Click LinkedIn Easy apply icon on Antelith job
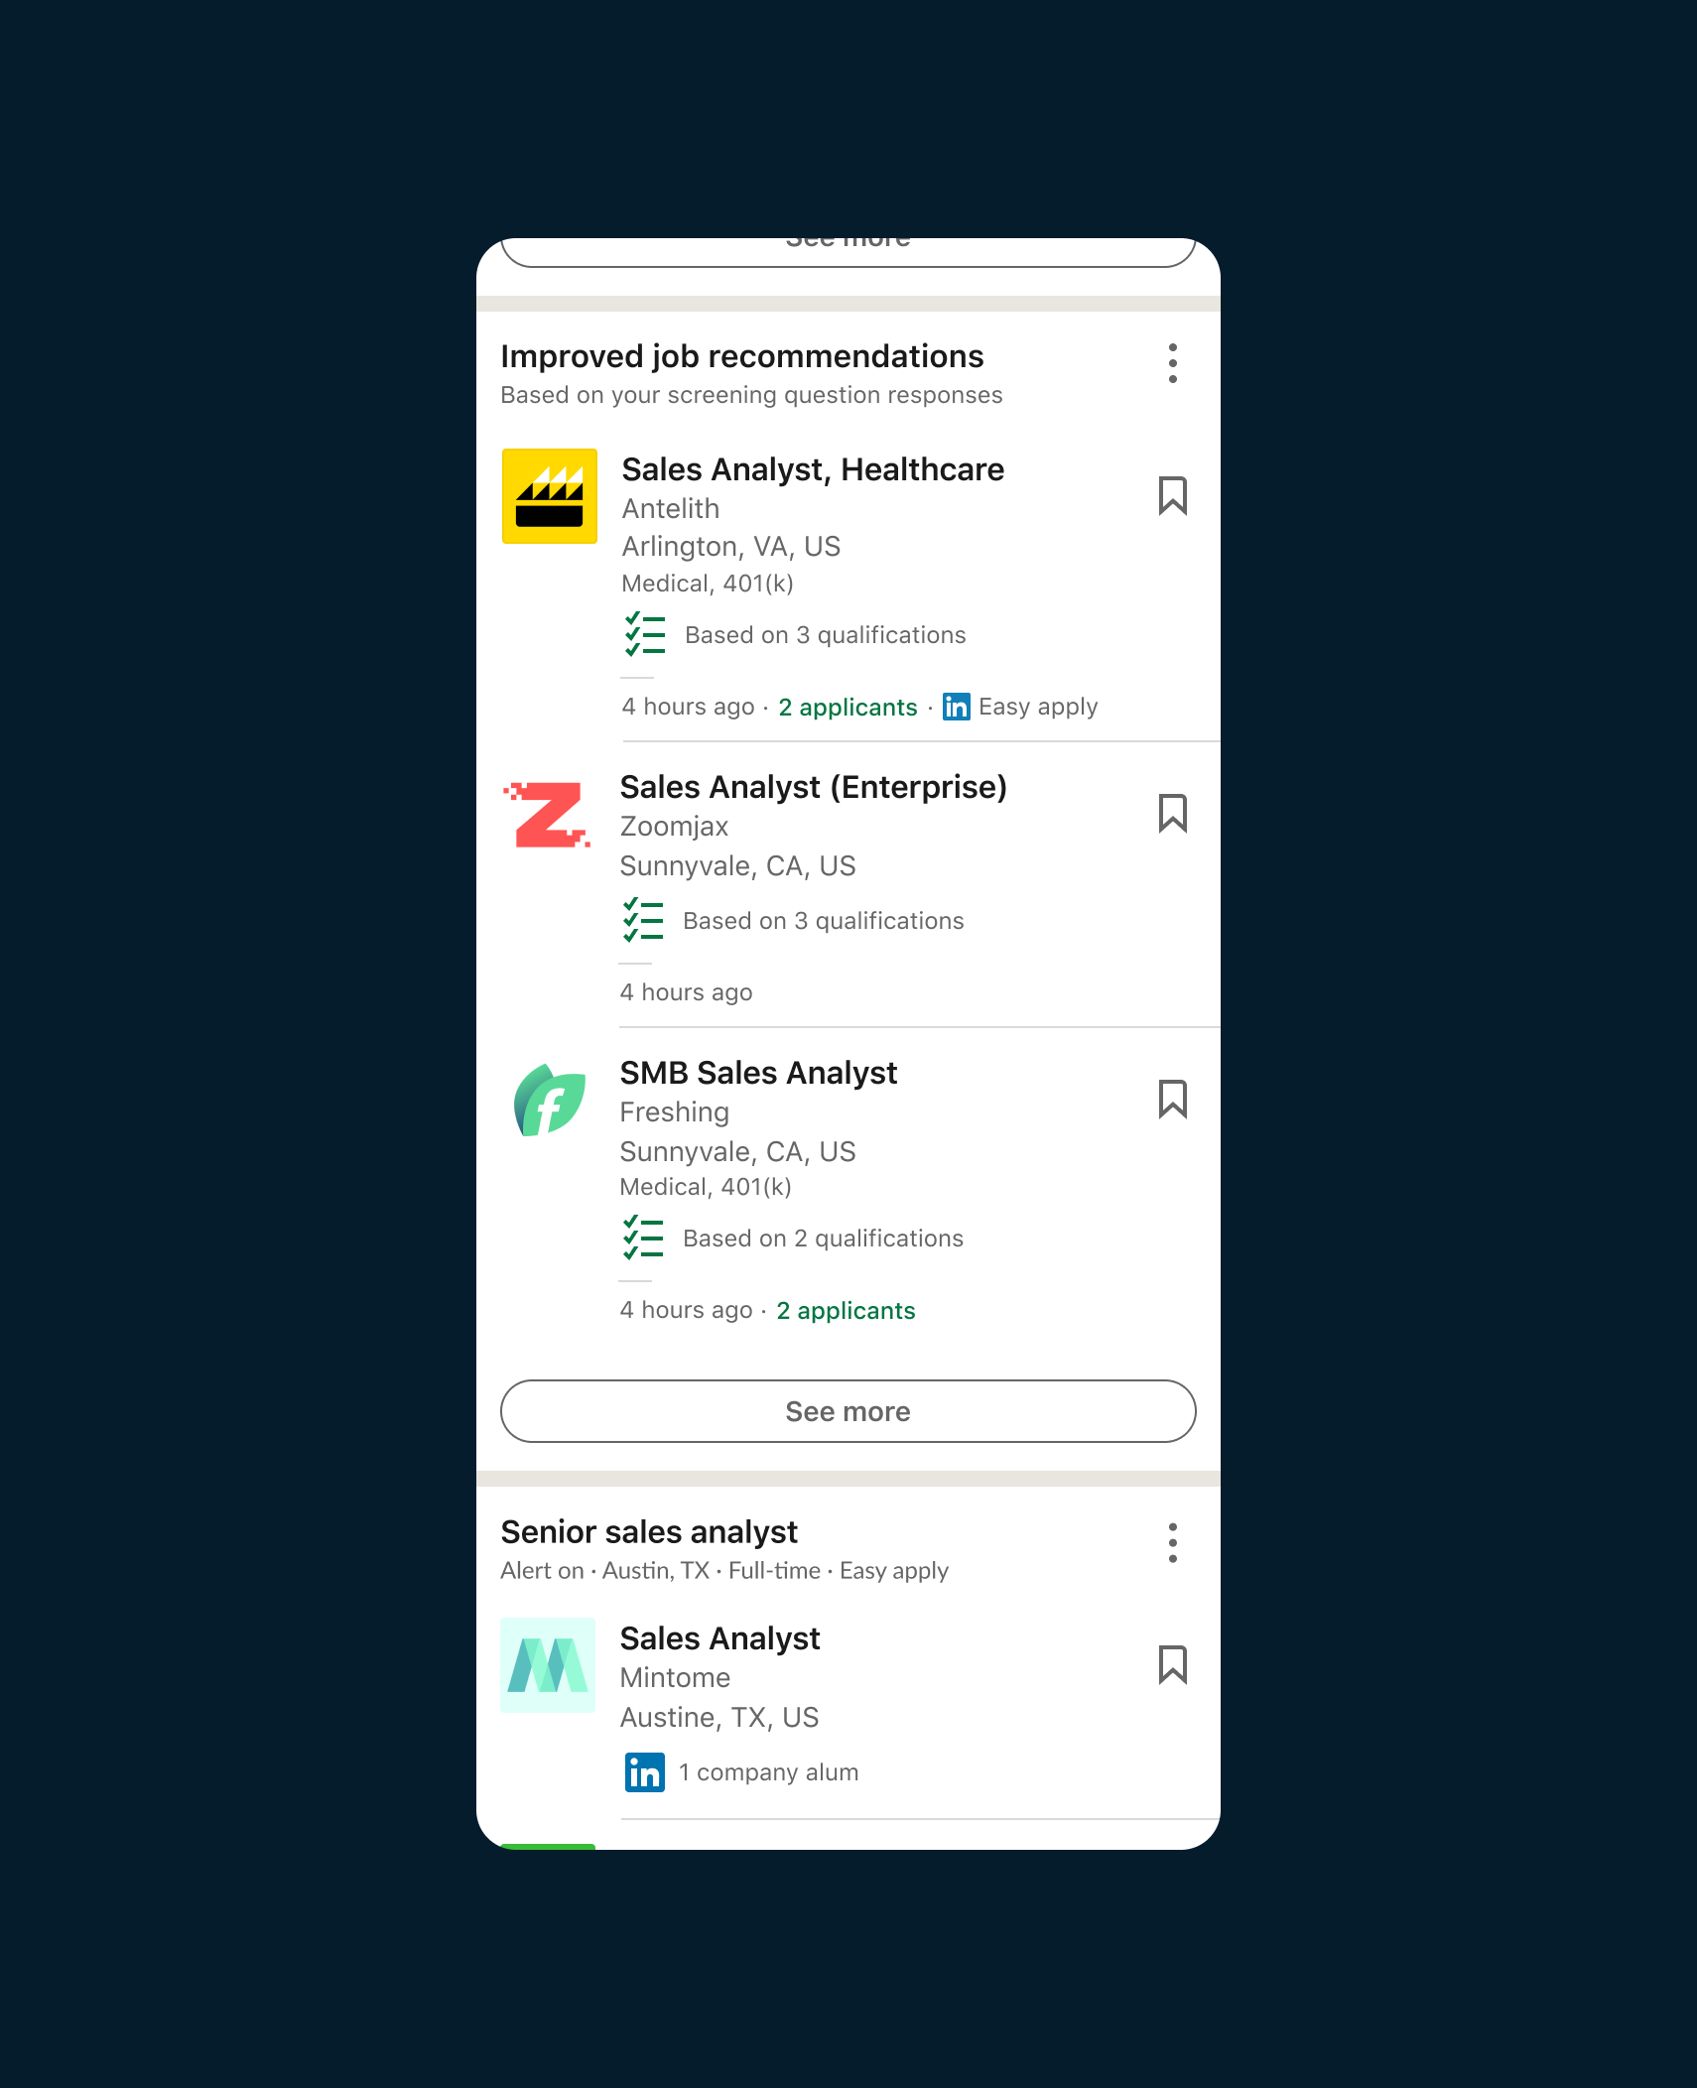 (x=957, y=707)
